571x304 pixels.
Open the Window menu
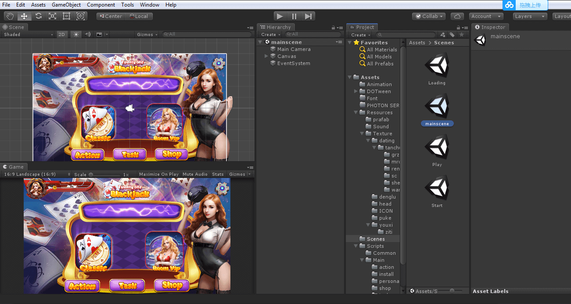click(x=150, y=5)
